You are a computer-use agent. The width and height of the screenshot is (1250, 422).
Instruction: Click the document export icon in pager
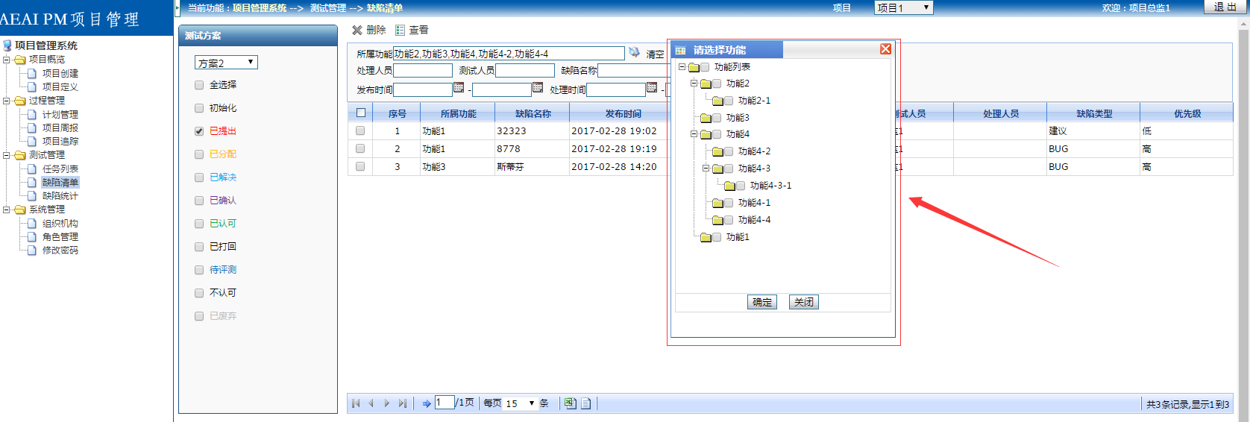point(586,403)
